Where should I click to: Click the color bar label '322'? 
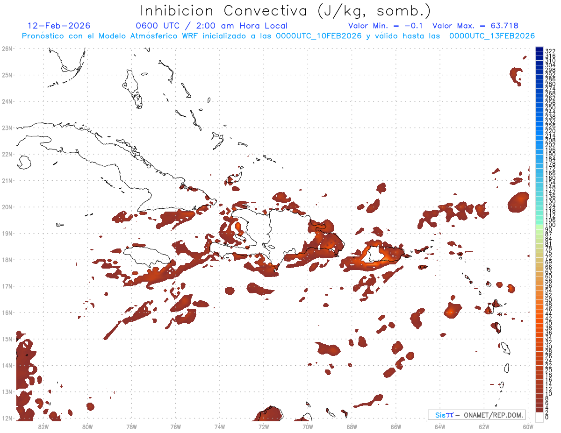[550, 51]
